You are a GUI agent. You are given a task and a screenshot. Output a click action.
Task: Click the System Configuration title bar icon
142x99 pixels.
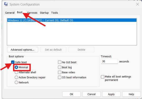[x=6, y=4]
